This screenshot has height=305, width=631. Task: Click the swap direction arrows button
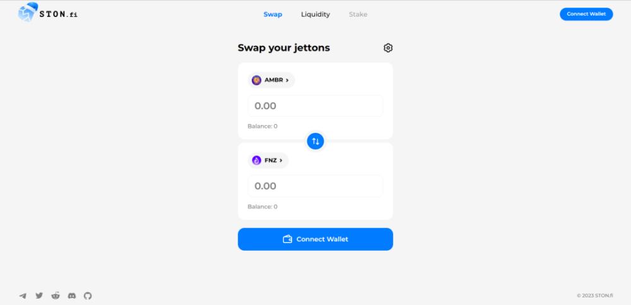(315, 141)
